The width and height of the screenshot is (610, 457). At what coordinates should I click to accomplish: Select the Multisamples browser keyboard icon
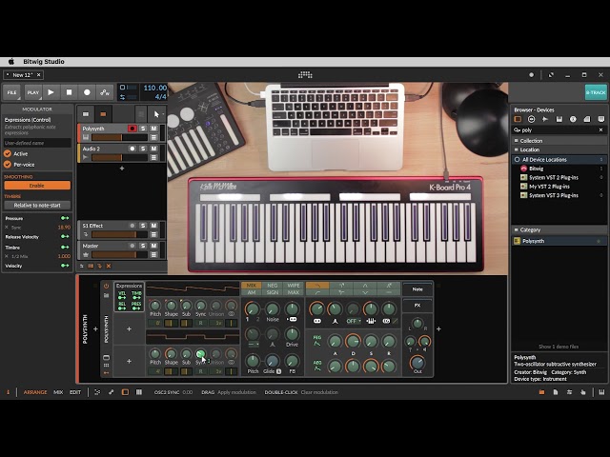click(x=559, y=119)
